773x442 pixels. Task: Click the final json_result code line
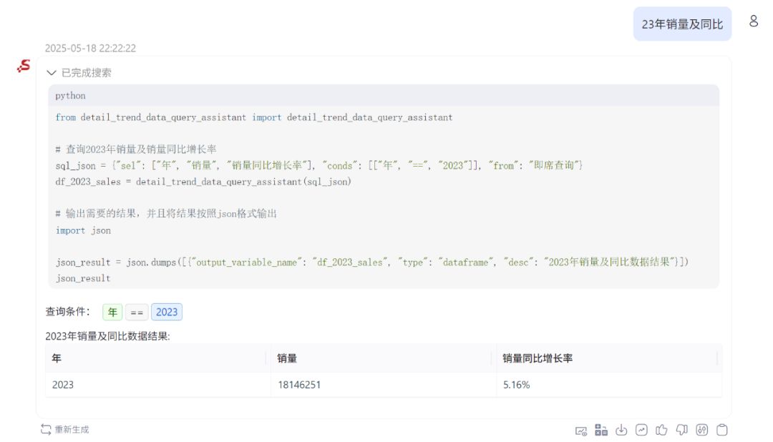pyautogui.click(x=82, y=278)
